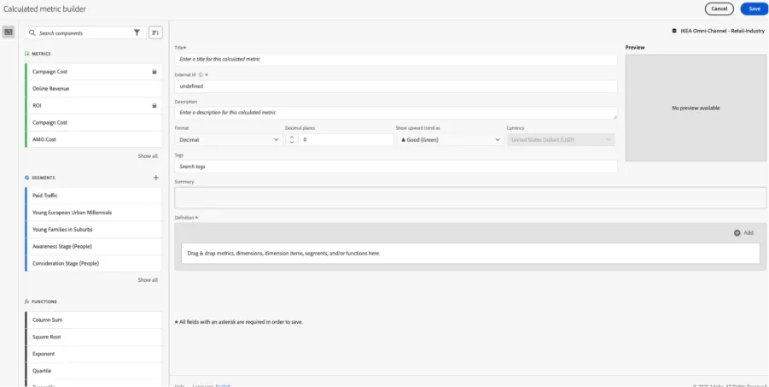Click the No preview available panel

click(x=696, y=108)
